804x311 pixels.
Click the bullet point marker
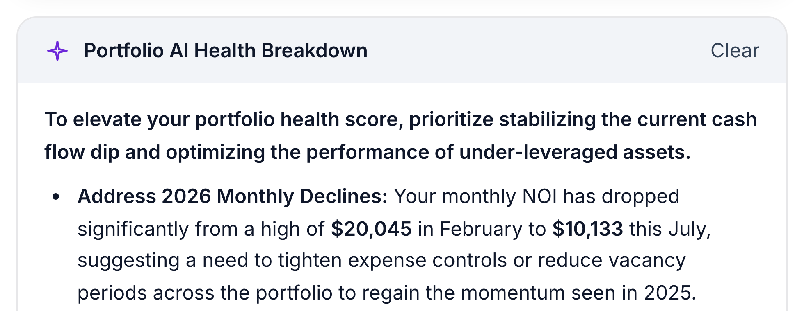tap(56, 197)
